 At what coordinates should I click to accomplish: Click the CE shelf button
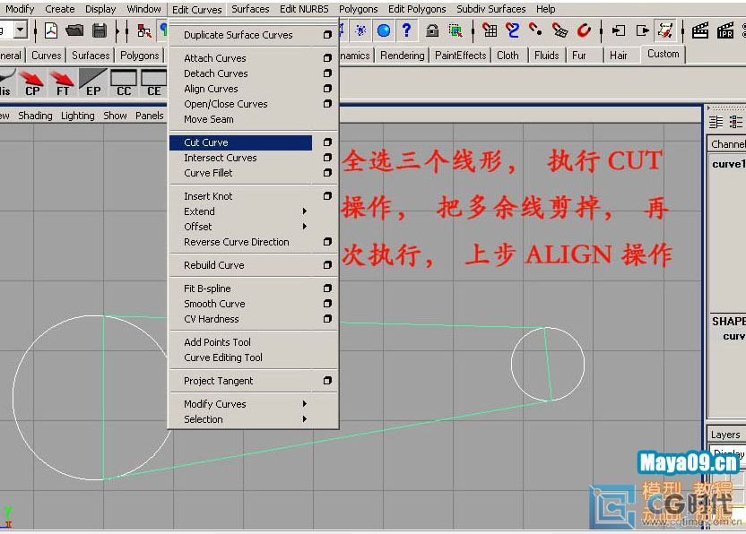pos(153,82)
